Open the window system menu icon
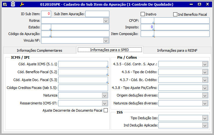 [5, 4]
